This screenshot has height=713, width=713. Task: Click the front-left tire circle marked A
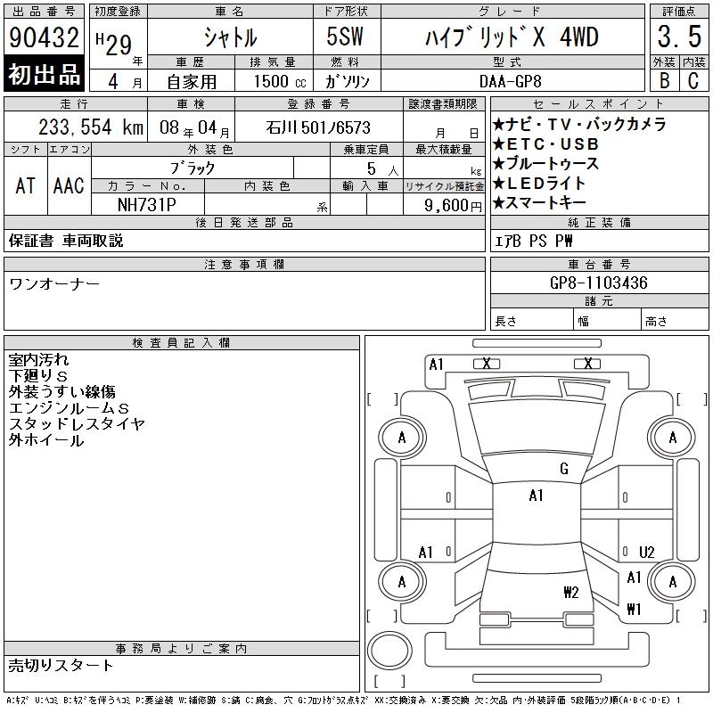[x=402, y=438]
